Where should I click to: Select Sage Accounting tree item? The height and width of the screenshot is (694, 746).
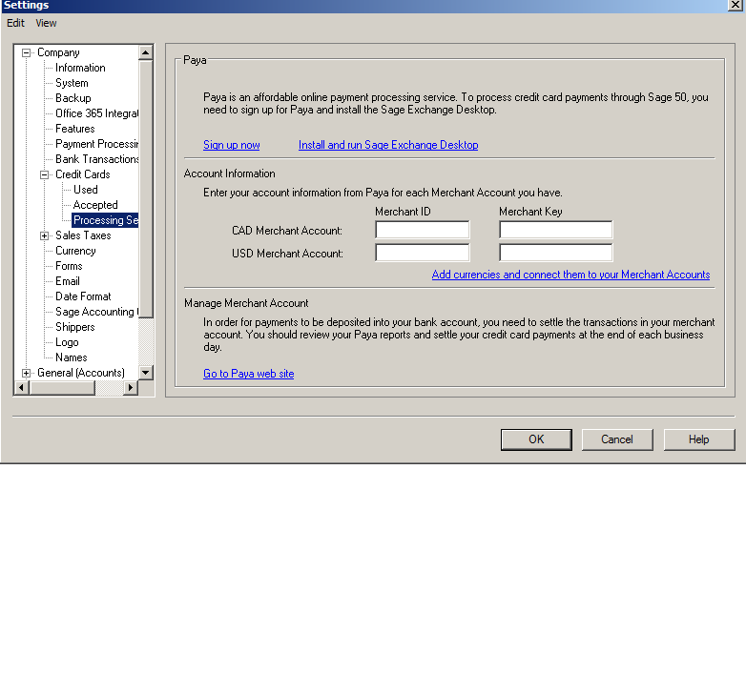[x=96, y=312]
